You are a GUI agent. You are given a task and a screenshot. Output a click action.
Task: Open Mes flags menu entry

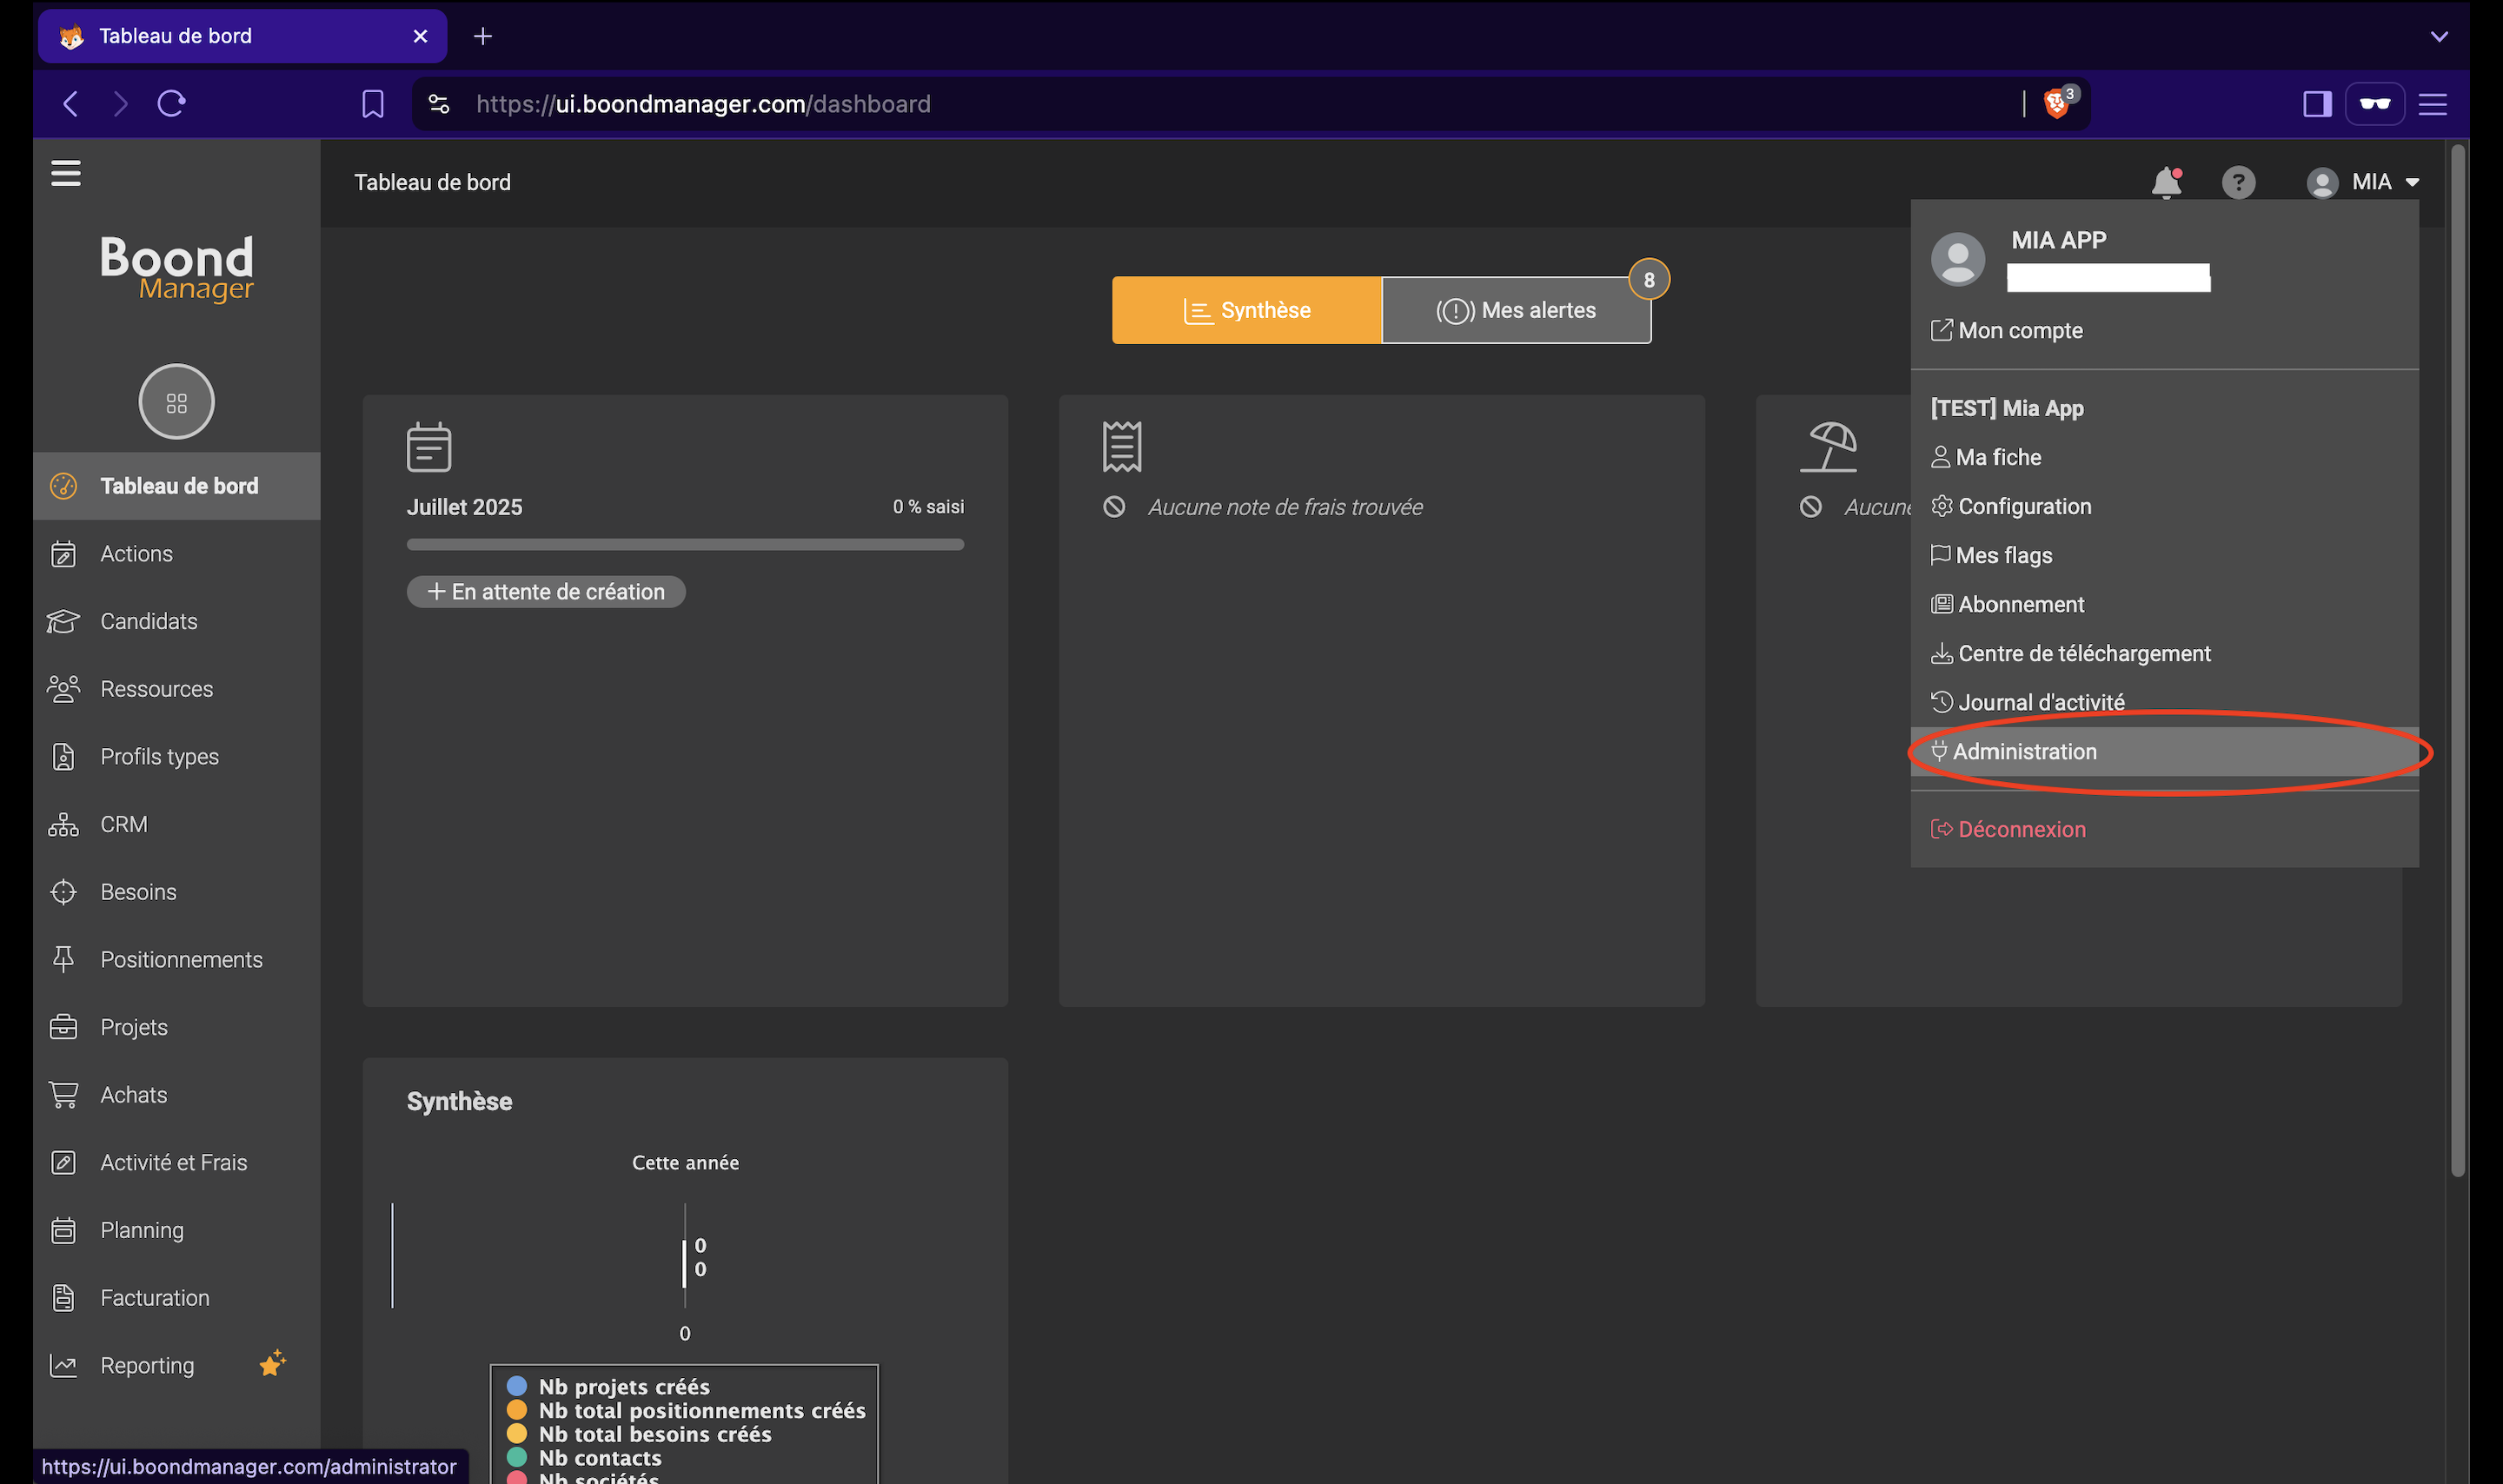click(x=2164, y=555)
